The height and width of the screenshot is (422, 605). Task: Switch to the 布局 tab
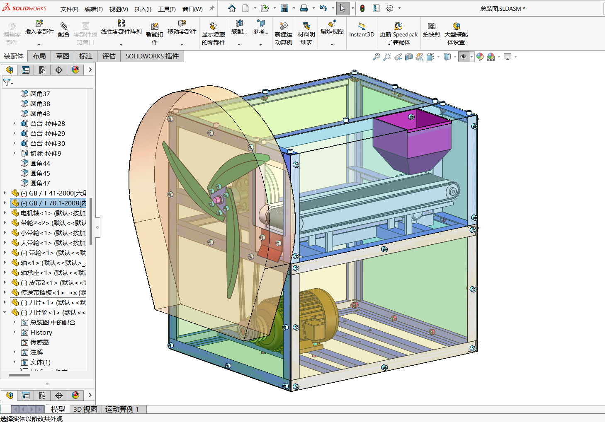click(x=39, y=56)
